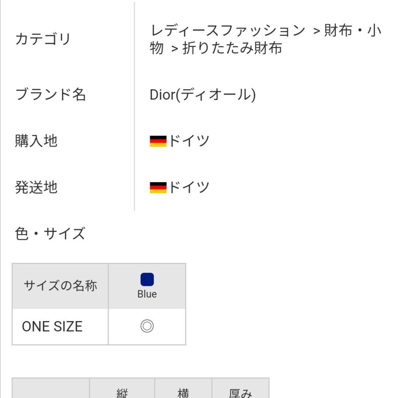Click the Blue color label

coord(147,294)
